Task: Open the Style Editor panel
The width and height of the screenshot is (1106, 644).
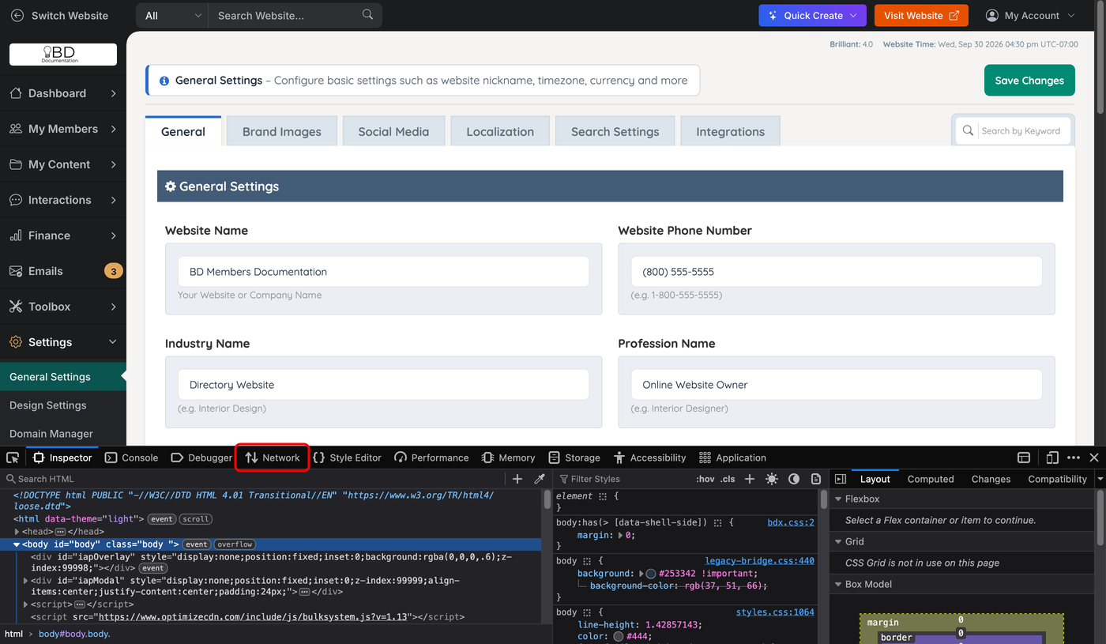Action: (347, 458)
